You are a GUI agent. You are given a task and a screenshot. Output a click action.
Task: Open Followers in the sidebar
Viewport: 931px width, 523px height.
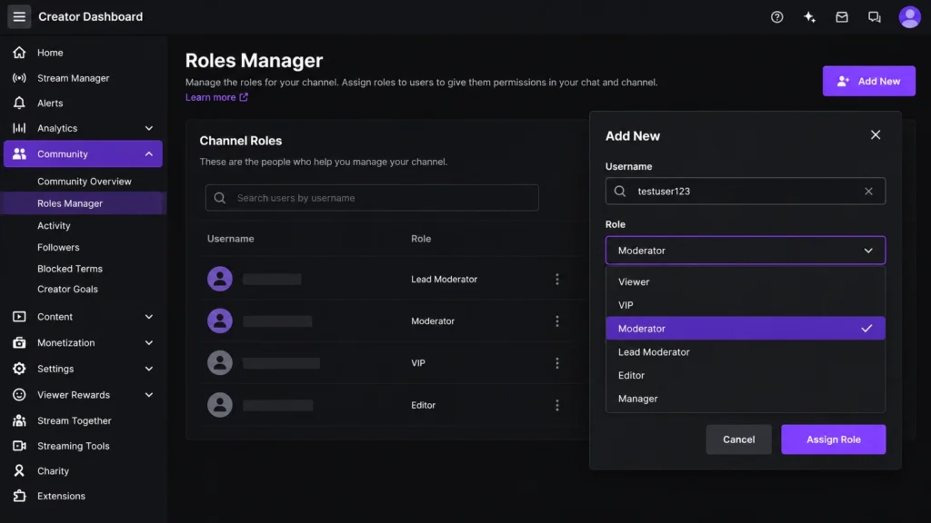(x=58, y=247)
